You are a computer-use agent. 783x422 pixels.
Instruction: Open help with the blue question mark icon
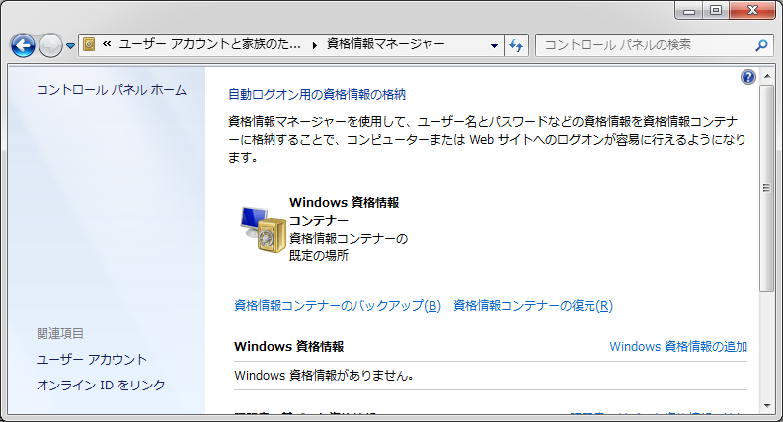[747, 77]
